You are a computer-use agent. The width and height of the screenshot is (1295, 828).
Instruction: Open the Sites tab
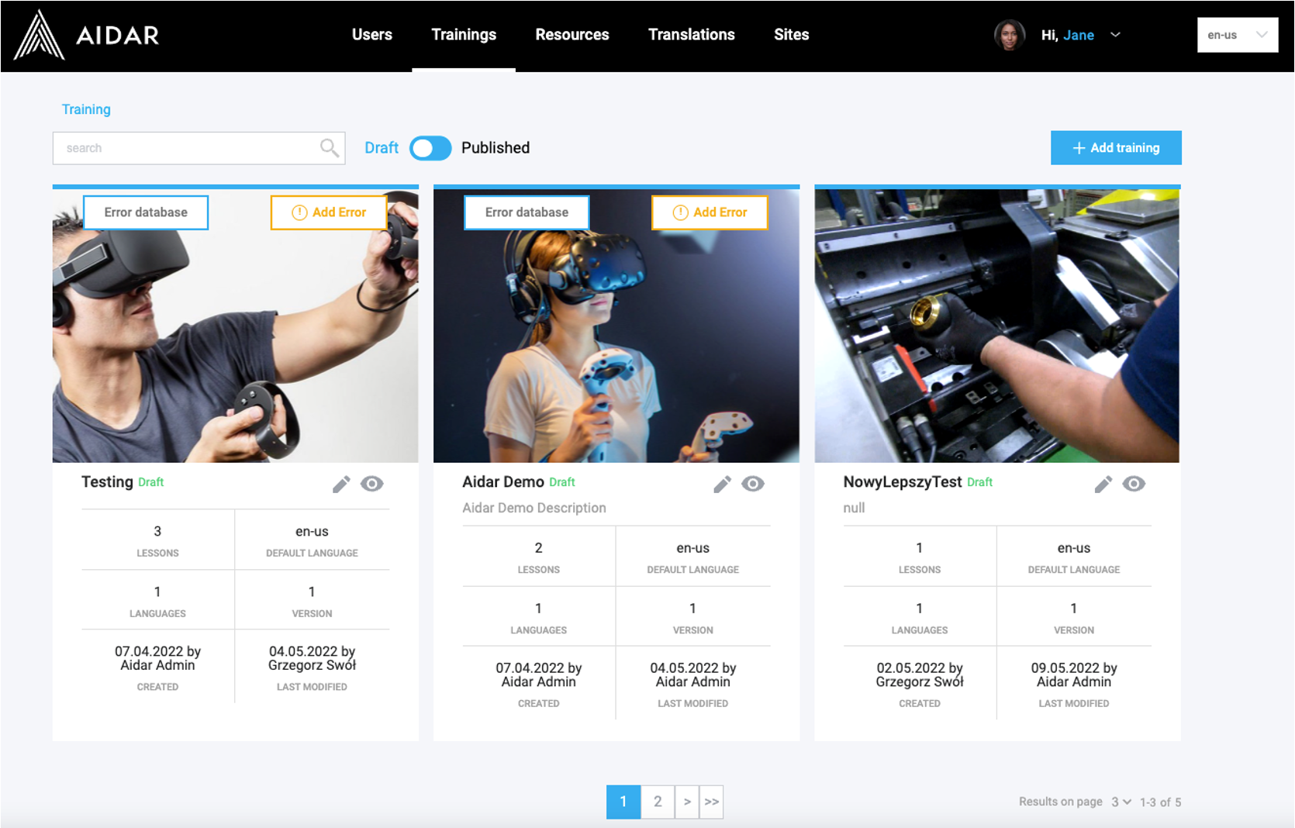pos(792,35)
